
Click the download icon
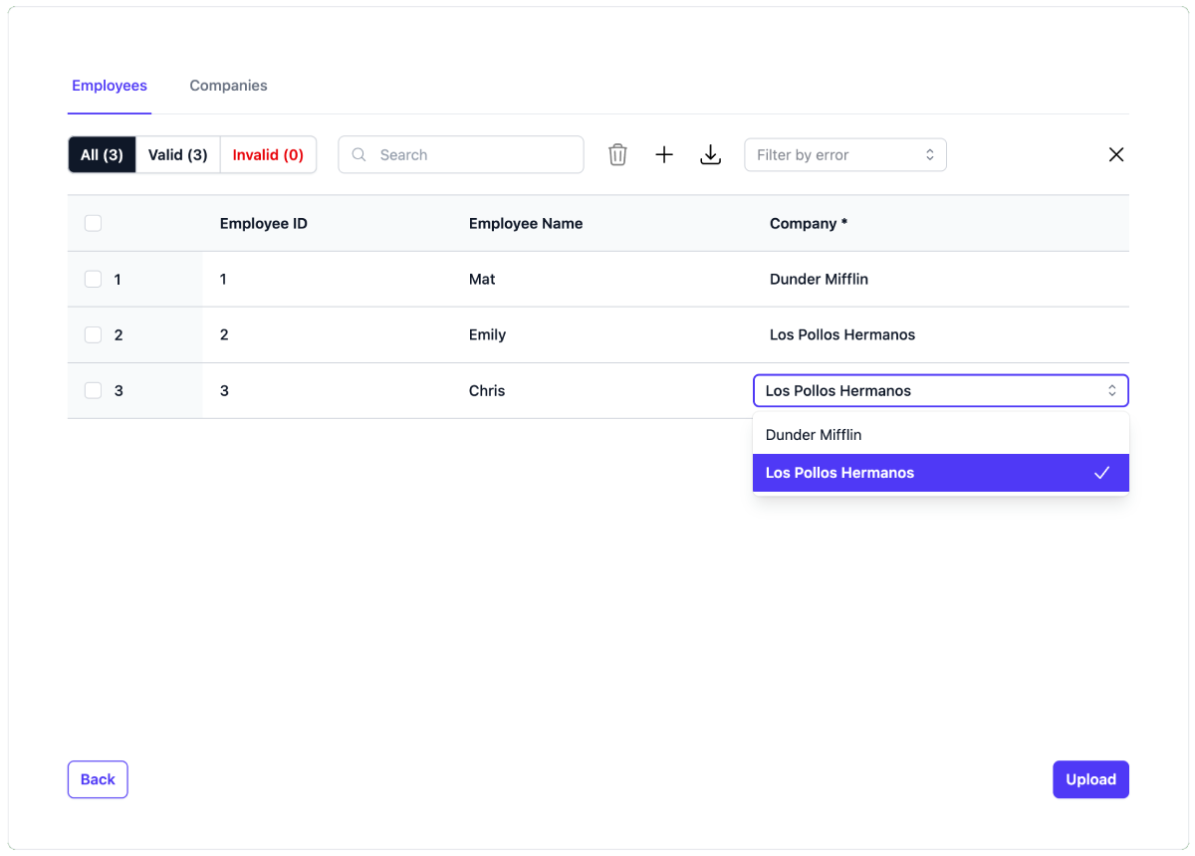710,154
